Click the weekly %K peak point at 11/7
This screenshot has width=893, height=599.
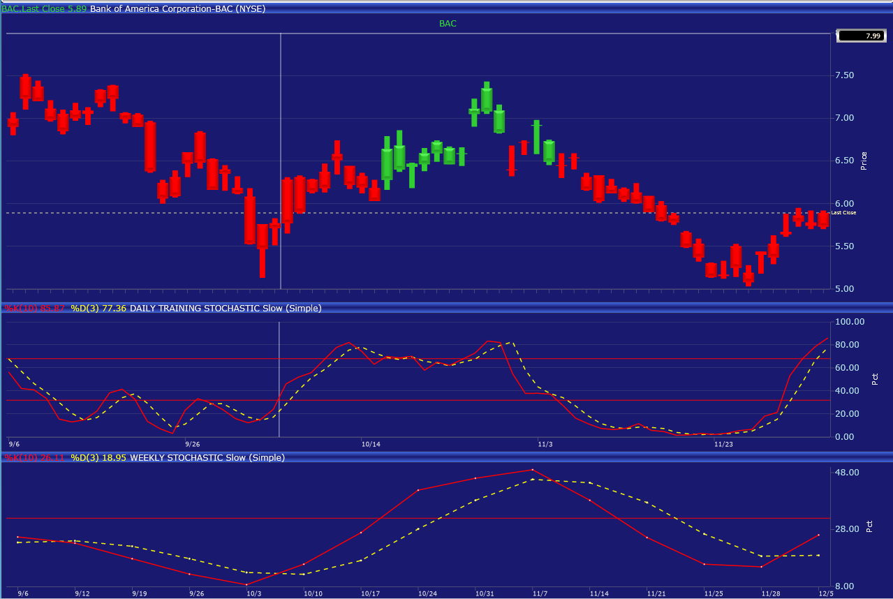[x=533, y=470]
